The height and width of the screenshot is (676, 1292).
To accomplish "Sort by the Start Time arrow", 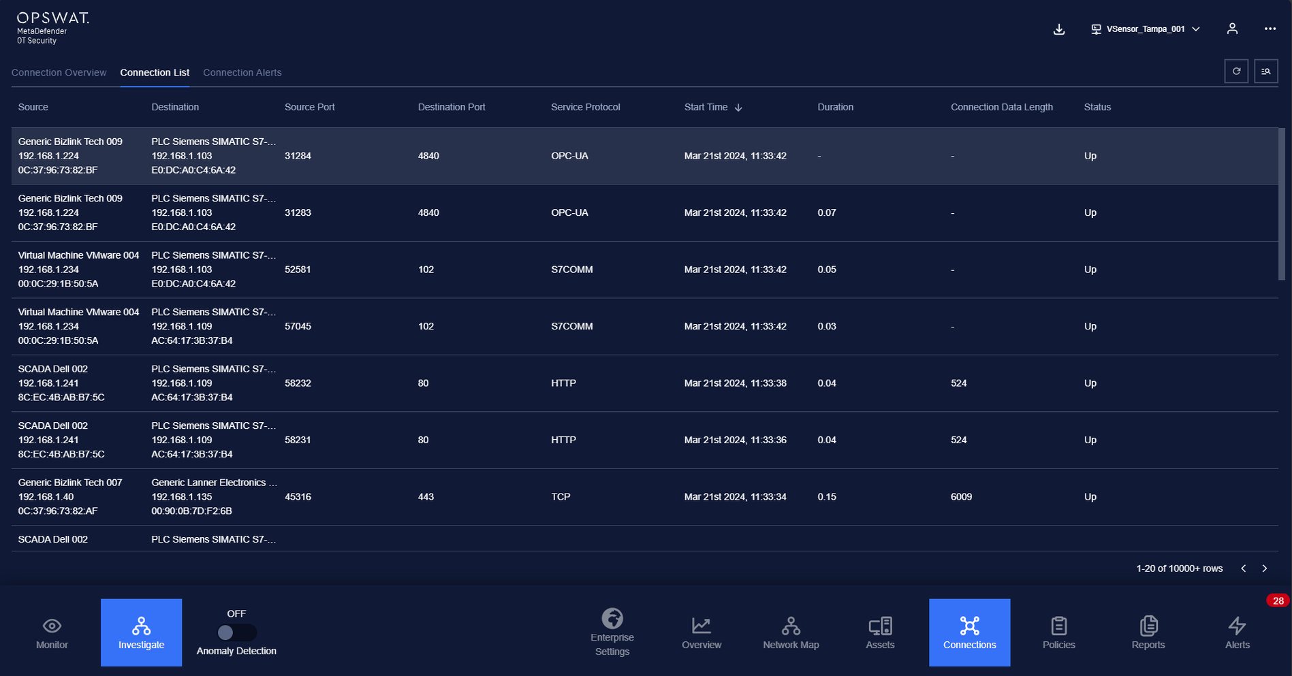I will point(738,108).
